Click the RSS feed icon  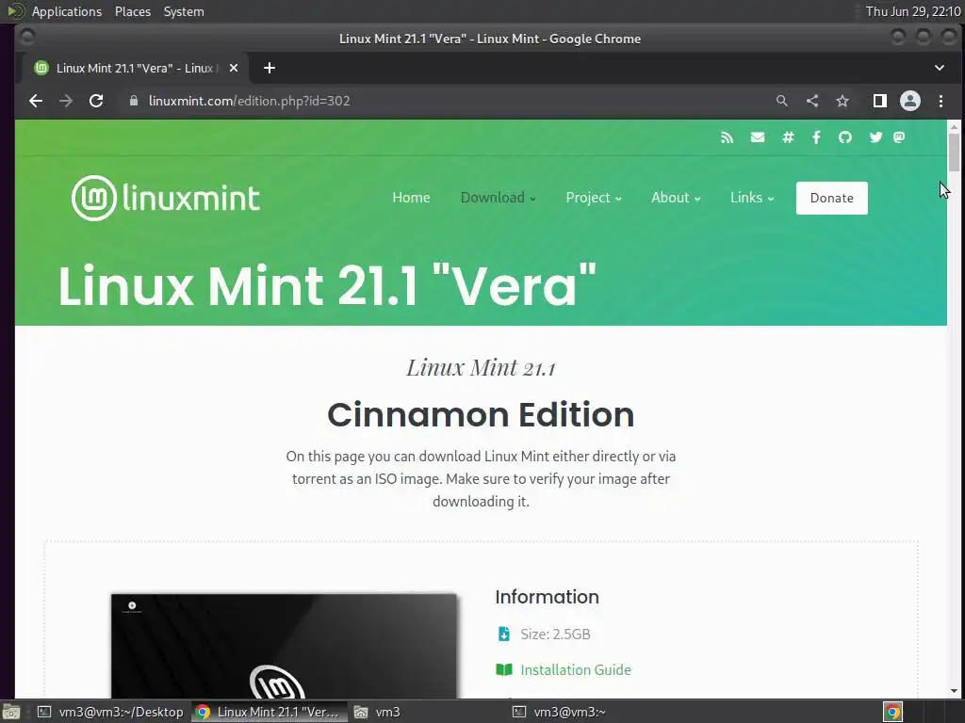pos(727,137)
